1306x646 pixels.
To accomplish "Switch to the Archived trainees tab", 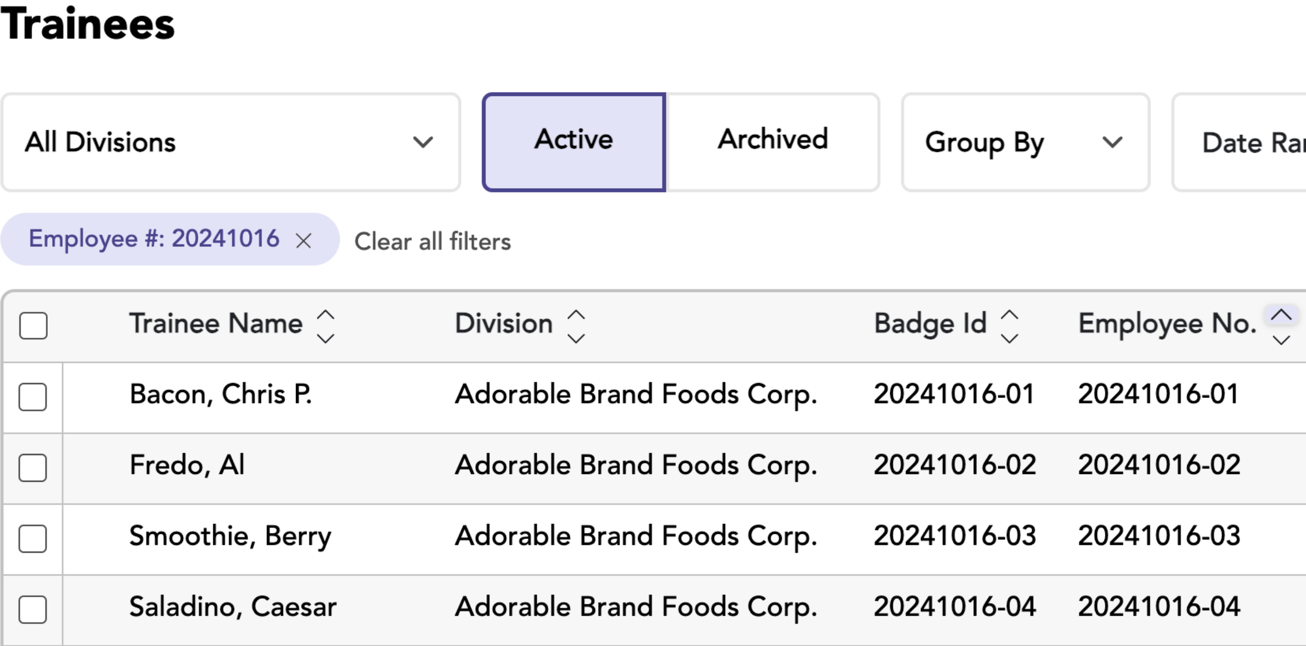I will point(773,142).
